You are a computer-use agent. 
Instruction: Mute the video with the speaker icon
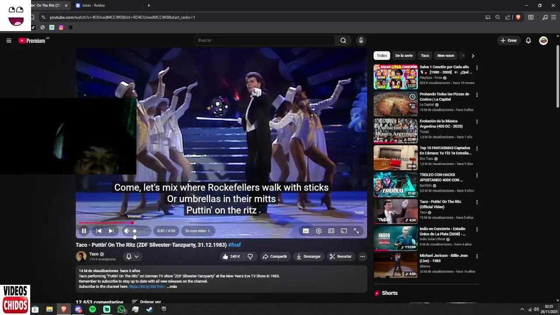click(126, 231)
